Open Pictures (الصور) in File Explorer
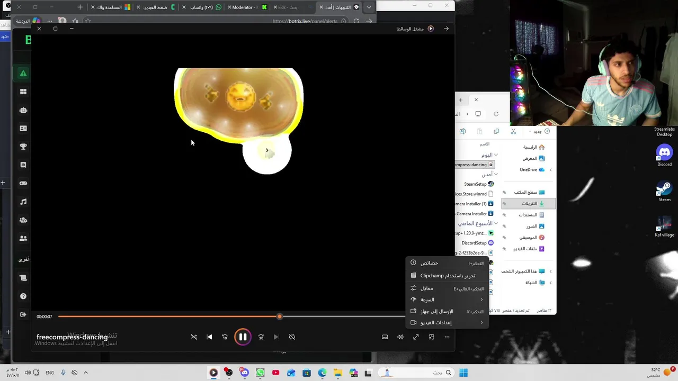This screenshot has height=381, width=678. (529, 226)
